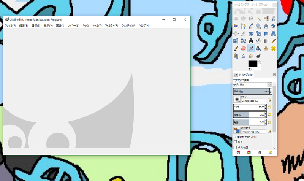Select the Scissors Select tool
Viewport: 304px width, 181px height.
coord(273,18)
